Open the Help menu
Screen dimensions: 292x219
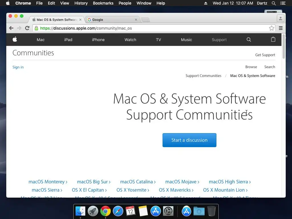[161, 3]
